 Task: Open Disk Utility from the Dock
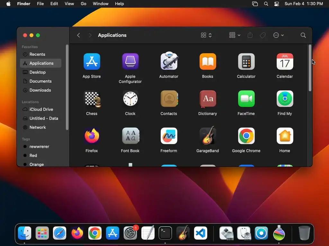[244, 233]
